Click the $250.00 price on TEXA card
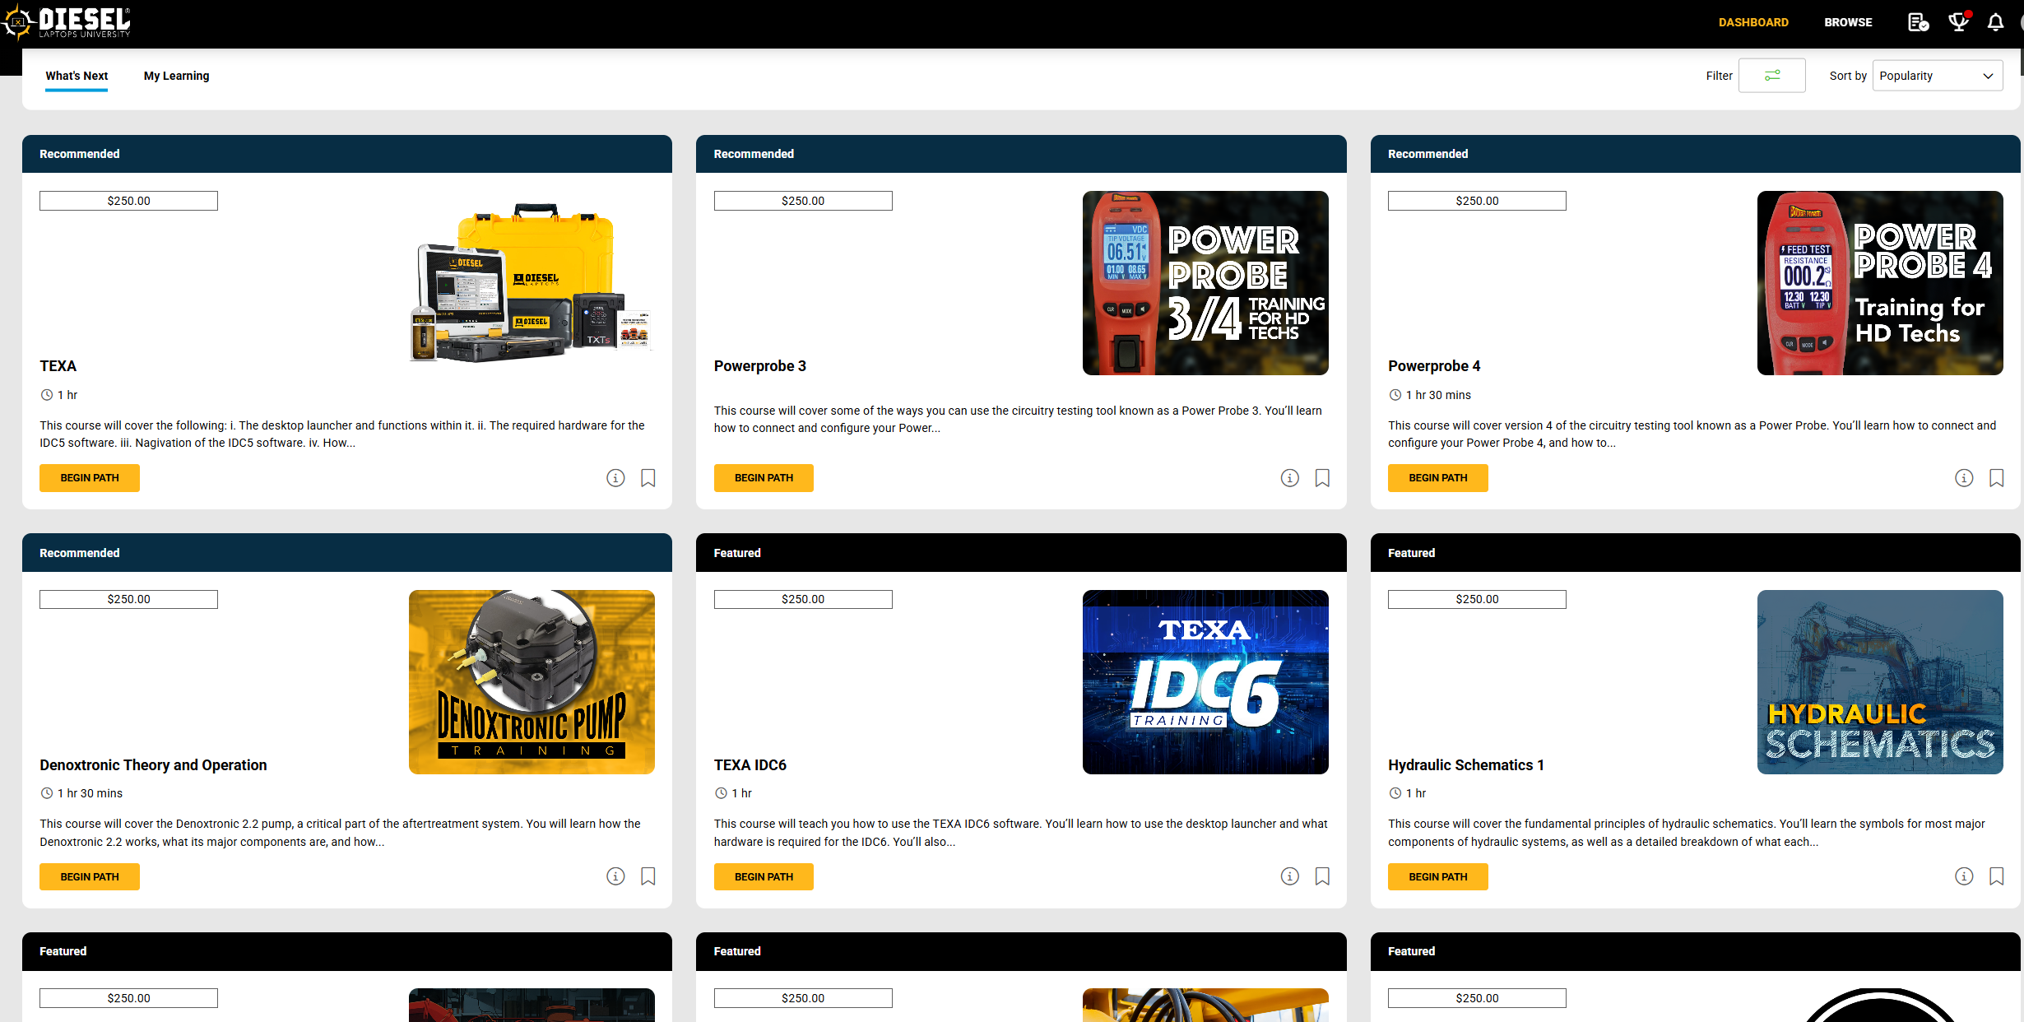Viewport: 2024px width, 1022px height. [128, 201]
